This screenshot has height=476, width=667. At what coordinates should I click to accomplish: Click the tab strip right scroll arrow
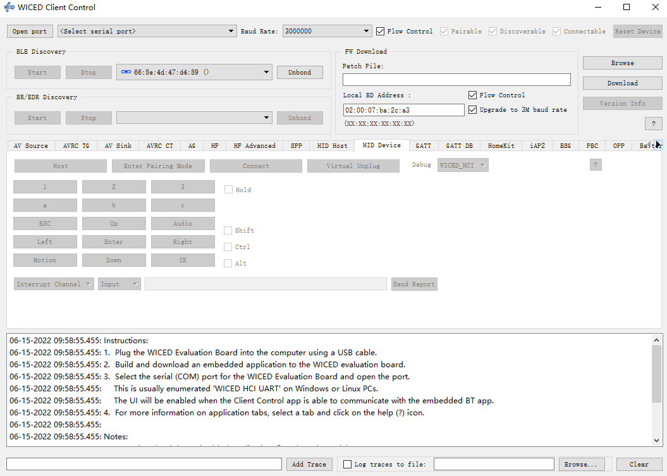[x=658, y=145]
